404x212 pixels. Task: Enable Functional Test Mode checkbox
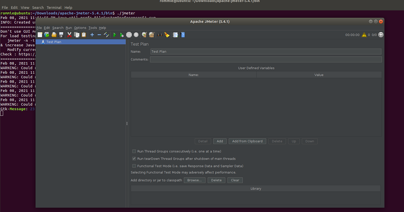134,166
